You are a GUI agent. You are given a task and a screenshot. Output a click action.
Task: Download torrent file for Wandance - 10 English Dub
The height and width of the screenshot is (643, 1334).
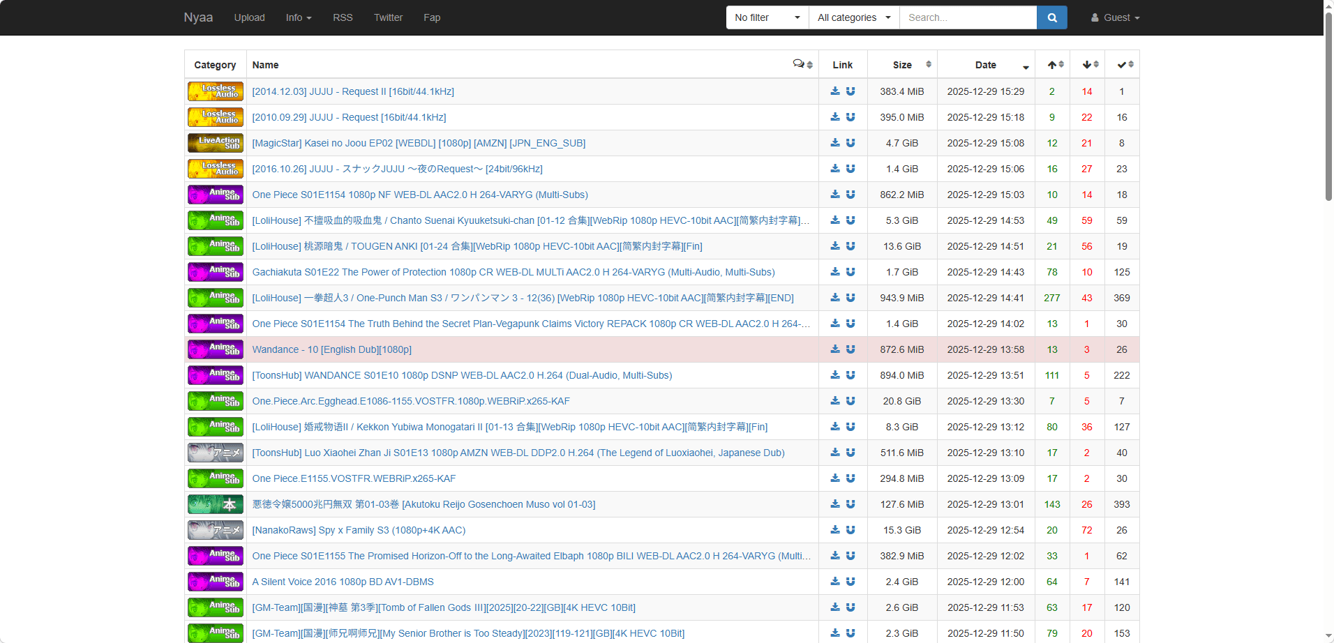(835, 349)
